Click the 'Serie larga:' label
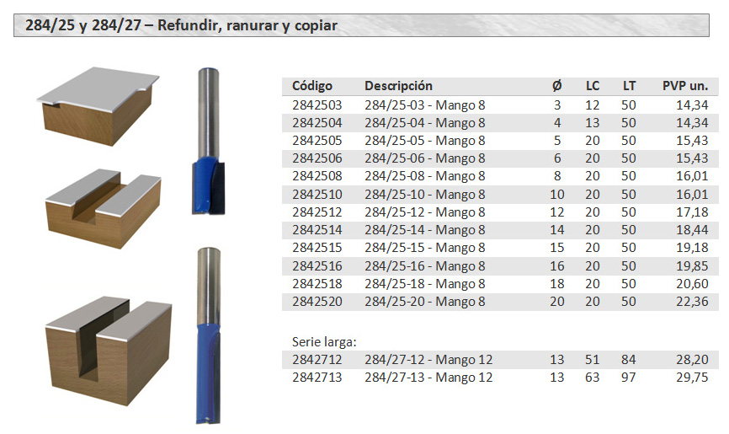729x434 pixels. click(324, 342)
